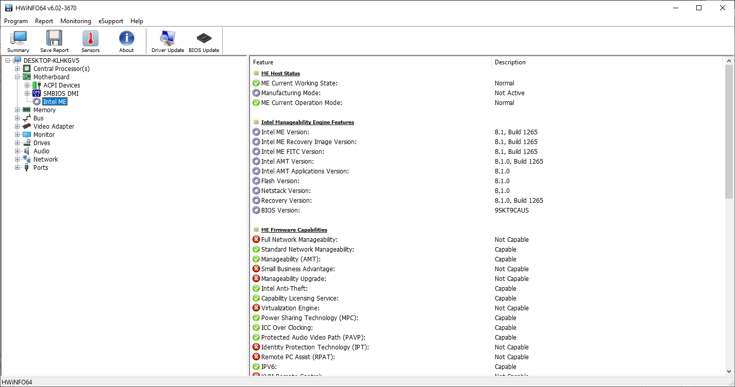The height and width of the screenshot is (387, 735).
Task: Click the Video Adapter card icon
Action: (27, 127)
